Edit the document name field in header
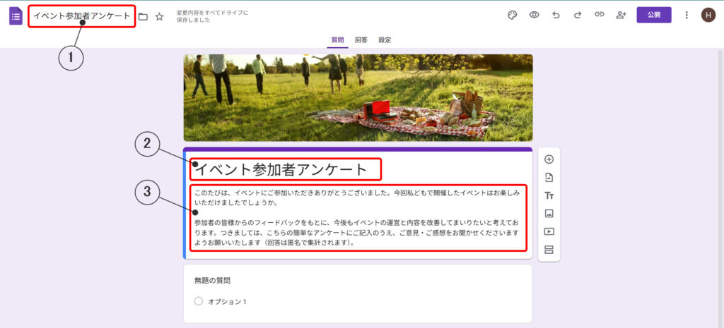This screenshot has width=724, height=328. [82, 16]
